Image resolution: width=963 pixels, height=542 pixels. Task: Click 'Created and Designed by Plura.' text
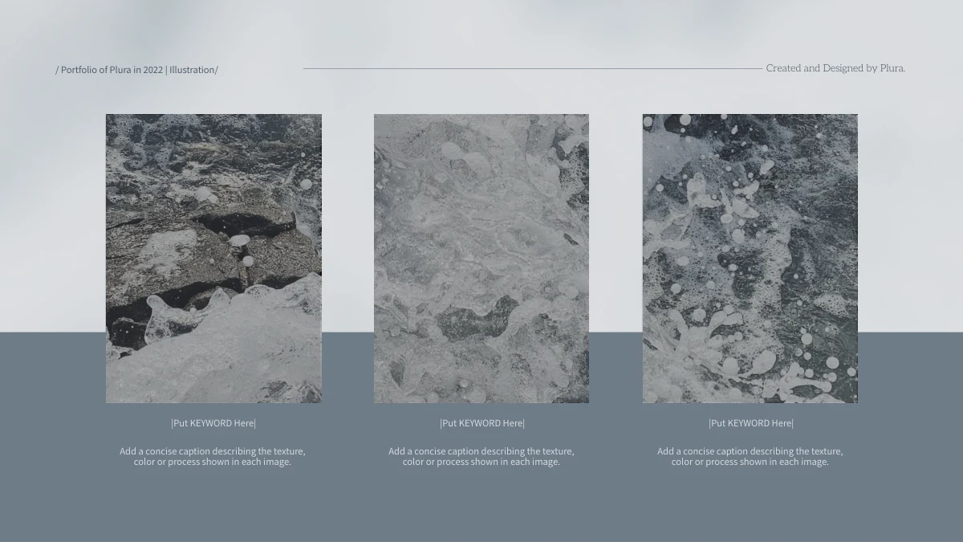[x=835, y=68]
